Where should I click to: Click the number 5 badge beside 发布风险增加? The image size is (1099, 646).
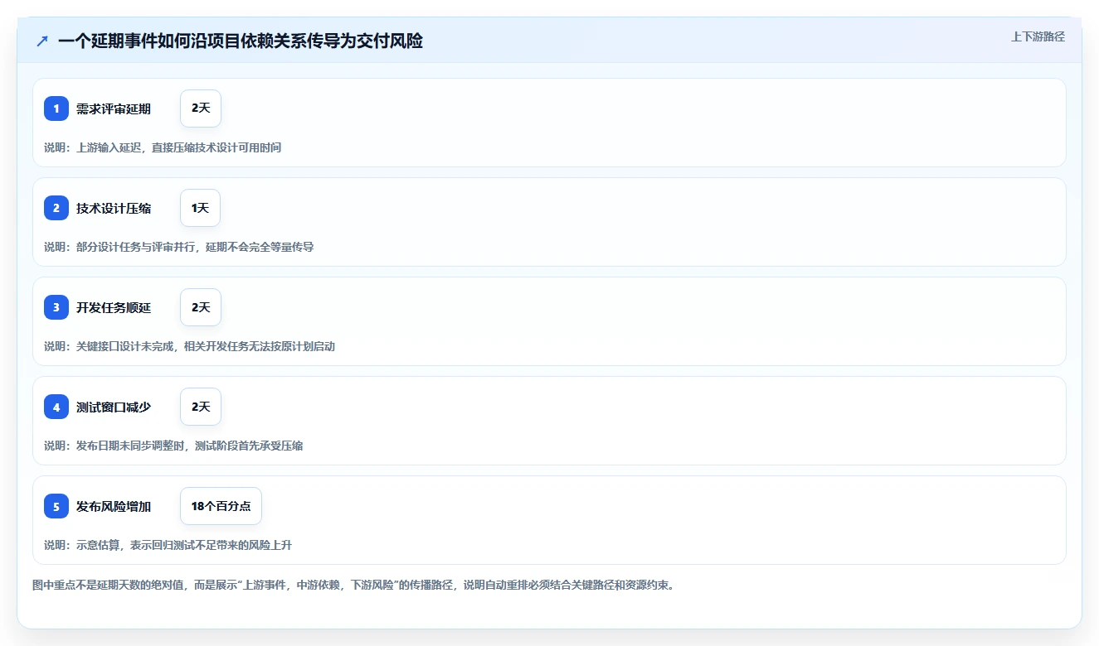coord(56,506)
